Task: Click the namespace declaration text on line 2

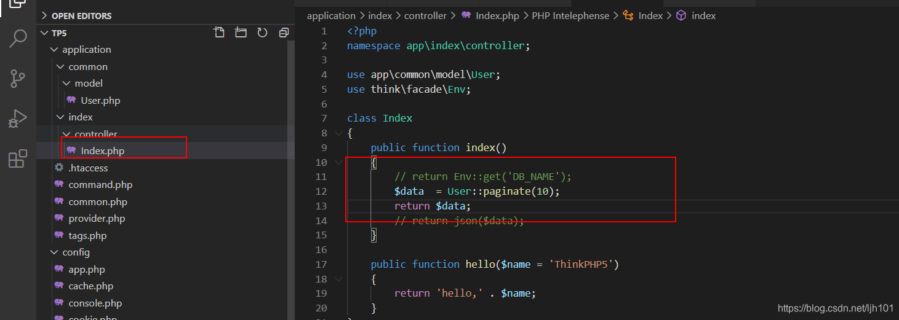Action: 439,45
